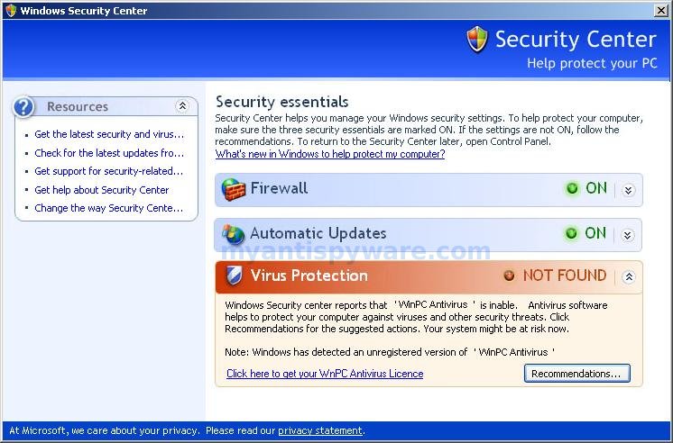Select Check for the latest updates link
This screenshot has width=673, height=443.
(x=109, y=153)
